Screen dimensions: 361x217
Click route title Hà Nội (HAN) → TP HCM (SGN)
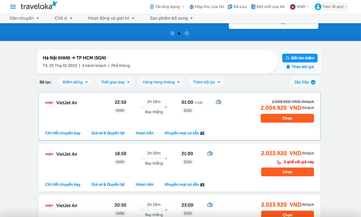[74, 58]
